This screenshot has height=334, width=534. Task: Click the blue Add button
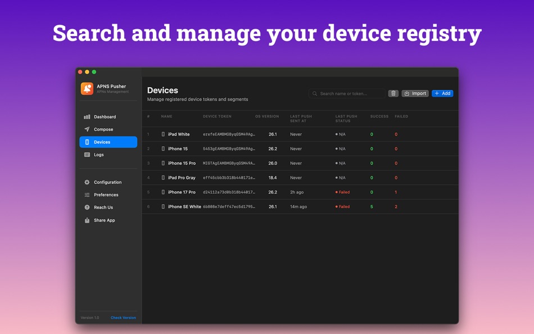click(442, 93)
